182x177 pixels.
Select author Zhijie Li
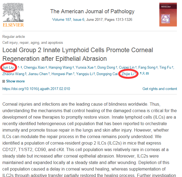[x=128, y=74]
